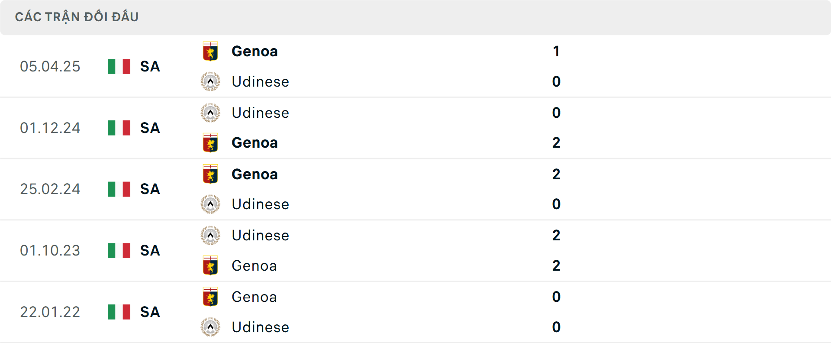Click the score 2 next to Genoa on 01.12.24

[557, 142]
